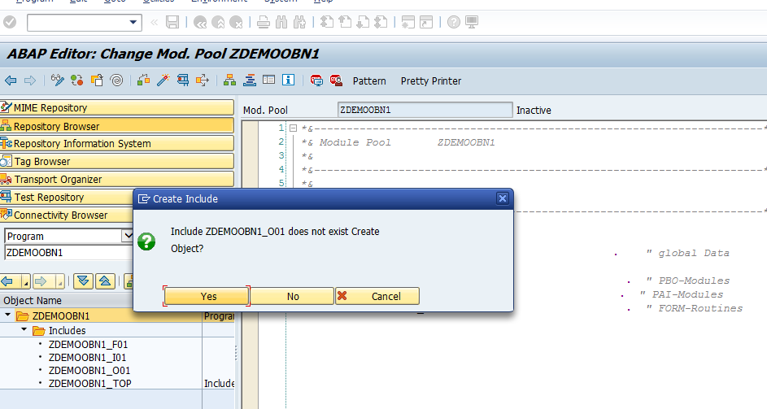Click the Set/Delete Session Breakpoint icon
This screenshot has height=409, width=767.
click(x=316, y=80)
